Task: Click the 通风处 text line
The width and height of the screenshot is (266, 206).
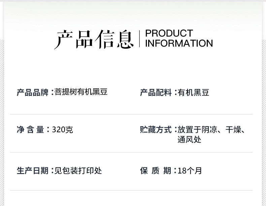Action: click(189, 140)
